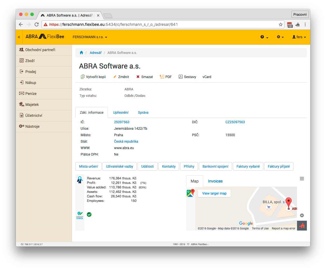
Task: Open the Faktury vydané button
Action: (248, 167)
